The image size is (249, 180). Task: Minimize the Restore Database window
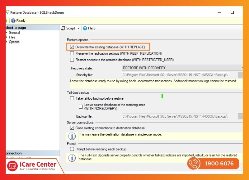[219, 12]
